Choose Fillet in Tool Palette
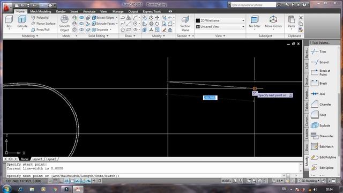Screen dimensions: 343x193 318,115
